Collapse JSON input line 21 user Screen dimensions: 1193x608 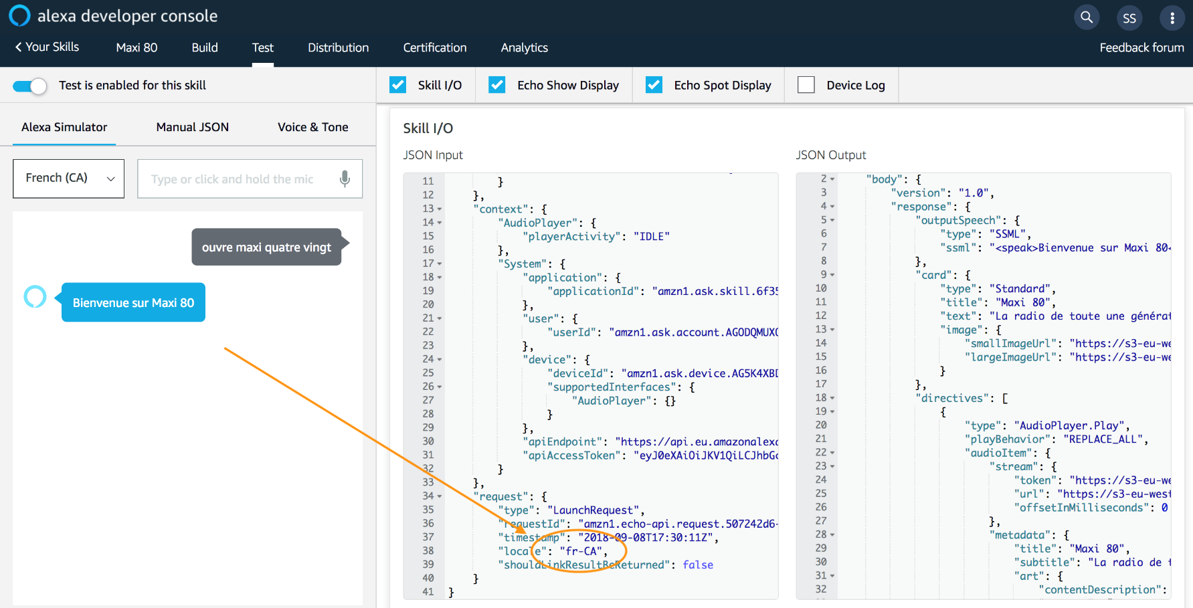click(x=440, y=318)
